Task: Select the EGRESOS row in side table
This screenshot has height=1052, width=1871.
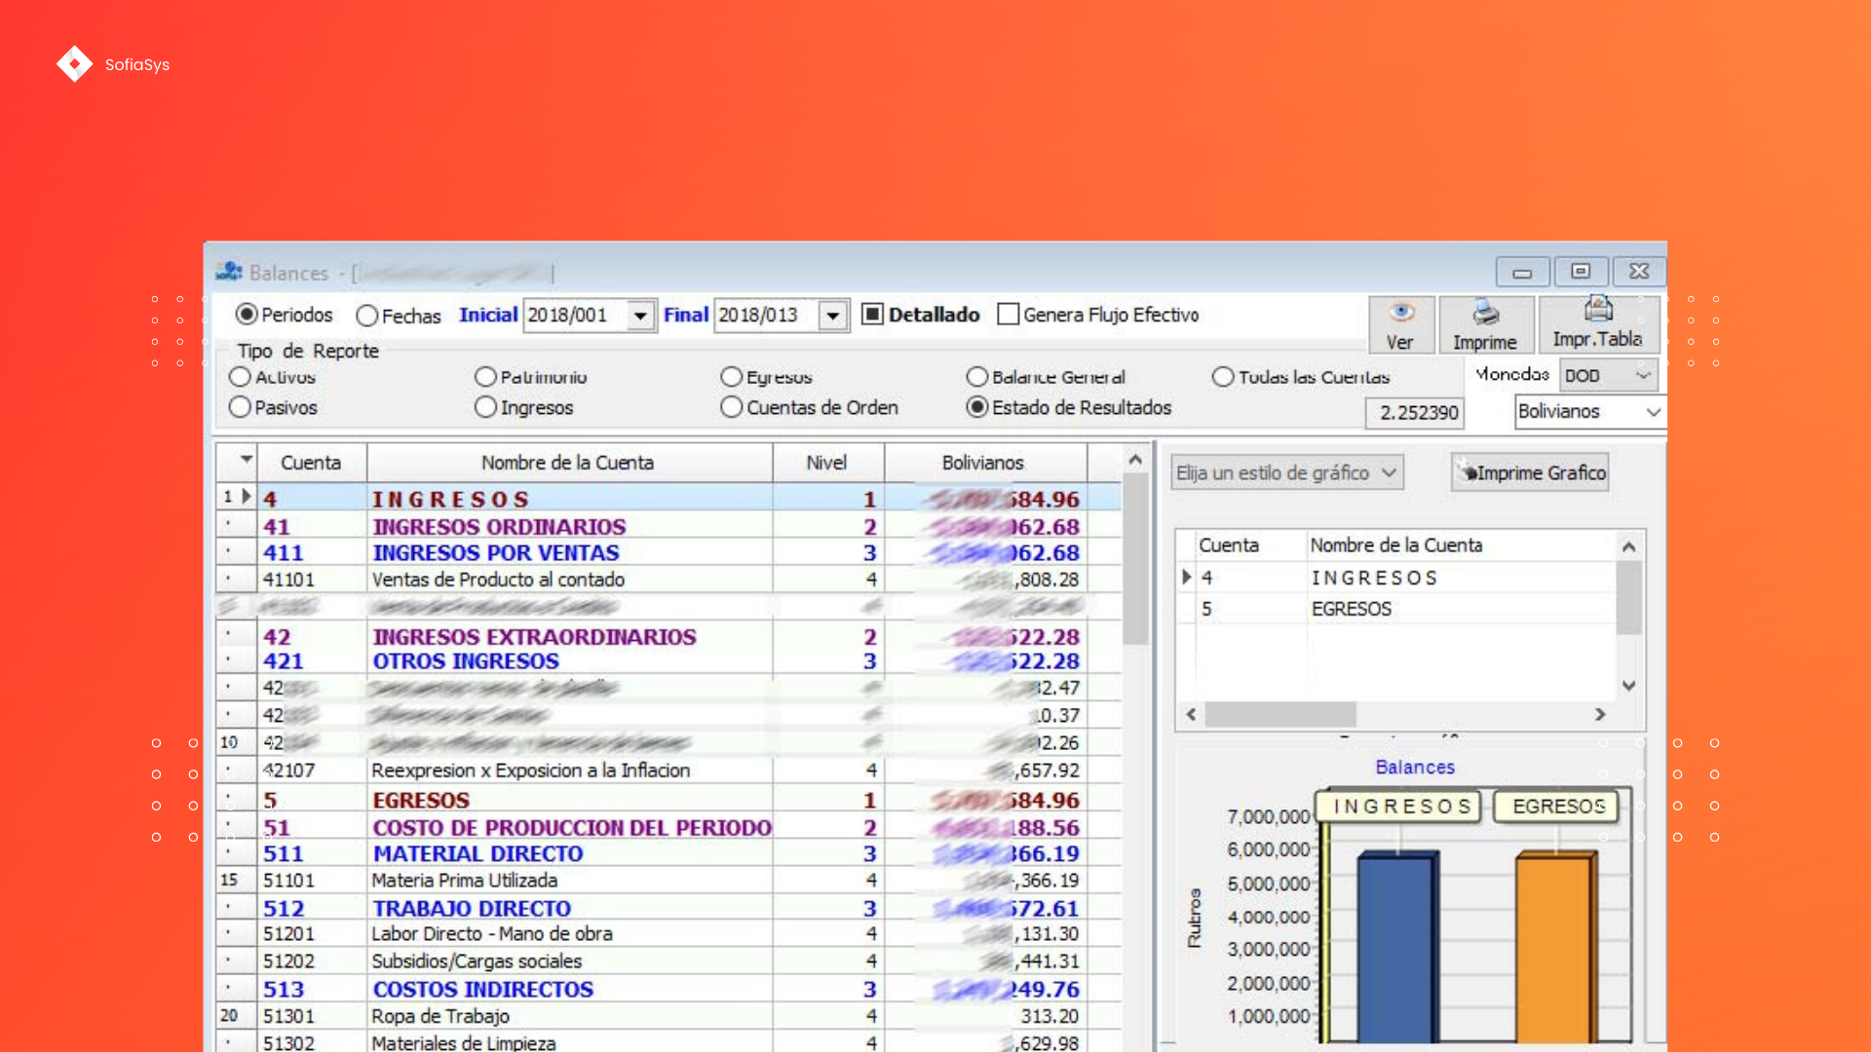Action: [1396, 609]
